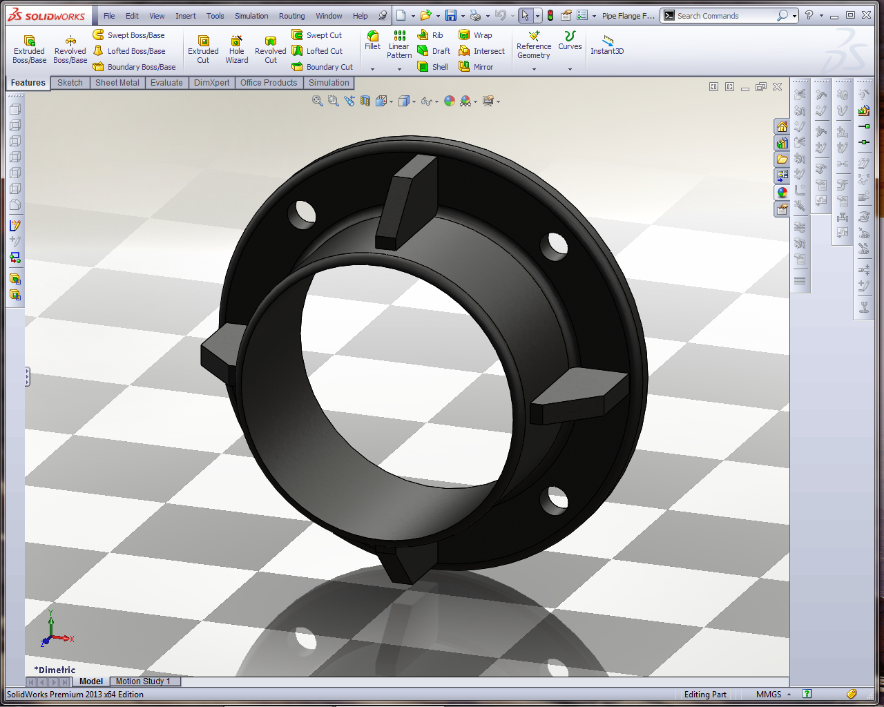Open the Tools menu

215,16
